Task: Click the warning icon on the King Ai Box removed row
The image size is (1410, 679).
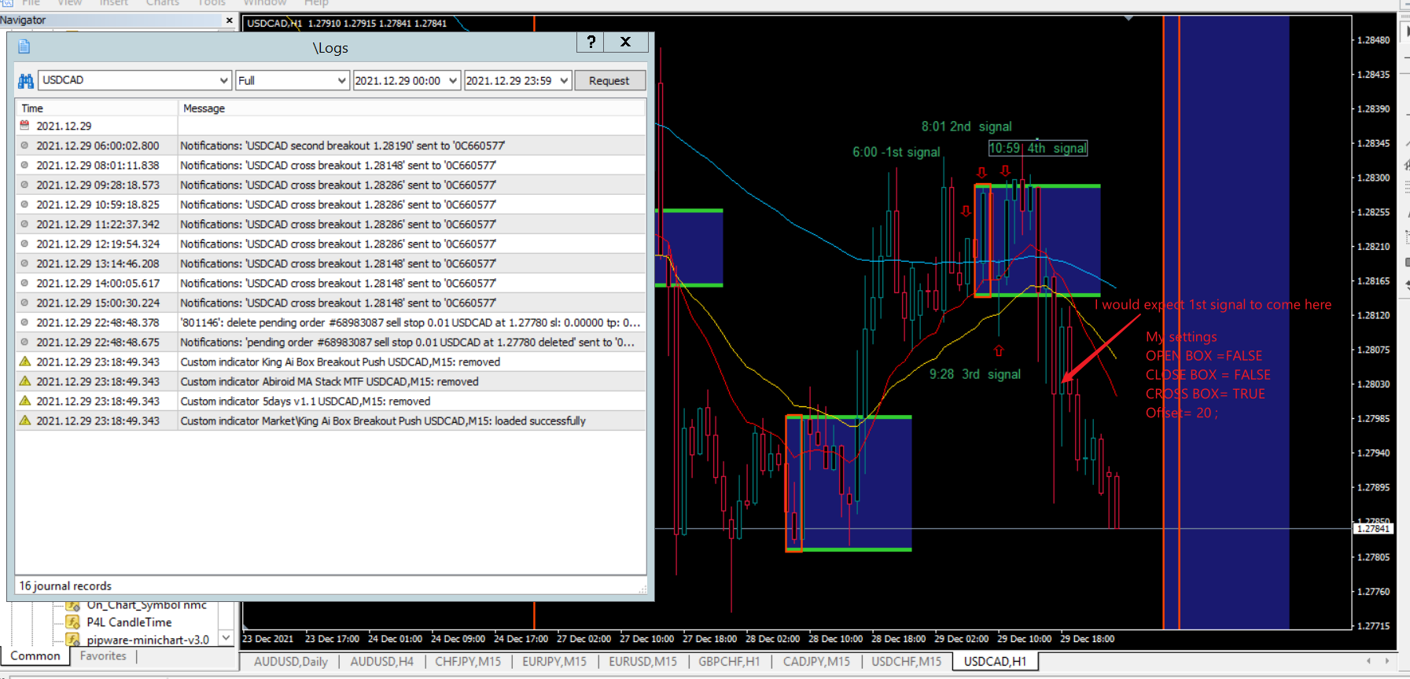Action: click(x=24, y=362)
